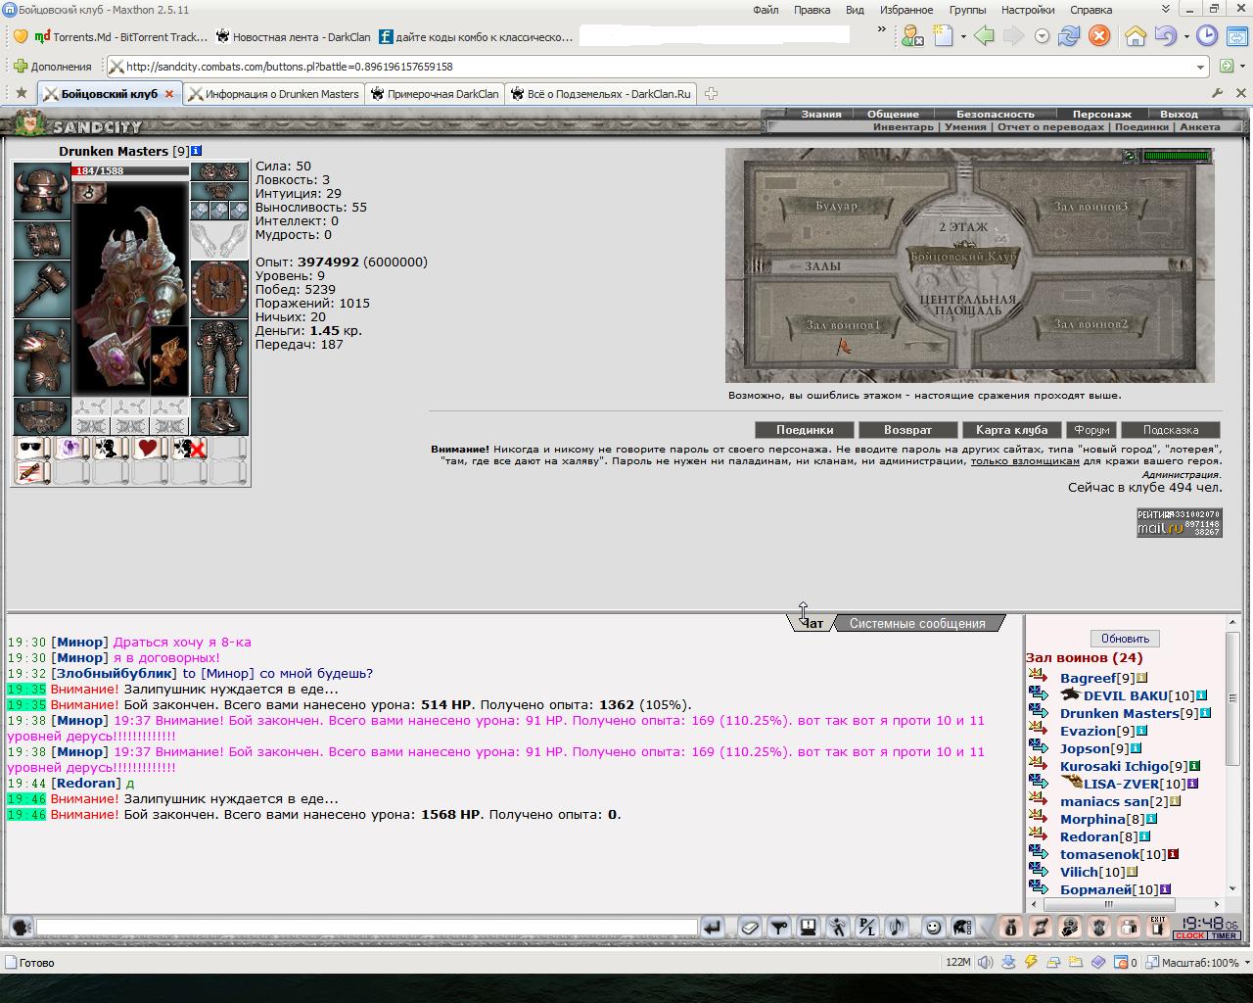1253x1003 pixels.
Task: Click the bracers equipment slot
Action: [x=41, y=240]
